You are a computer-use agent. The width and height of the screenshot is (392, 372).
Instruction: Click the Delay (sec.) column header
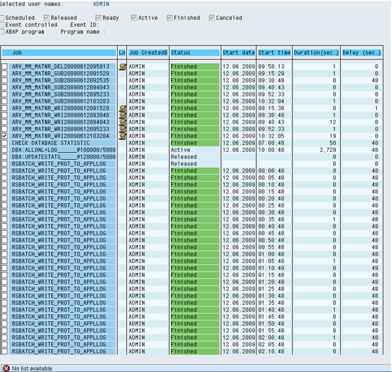click(362, 53)
